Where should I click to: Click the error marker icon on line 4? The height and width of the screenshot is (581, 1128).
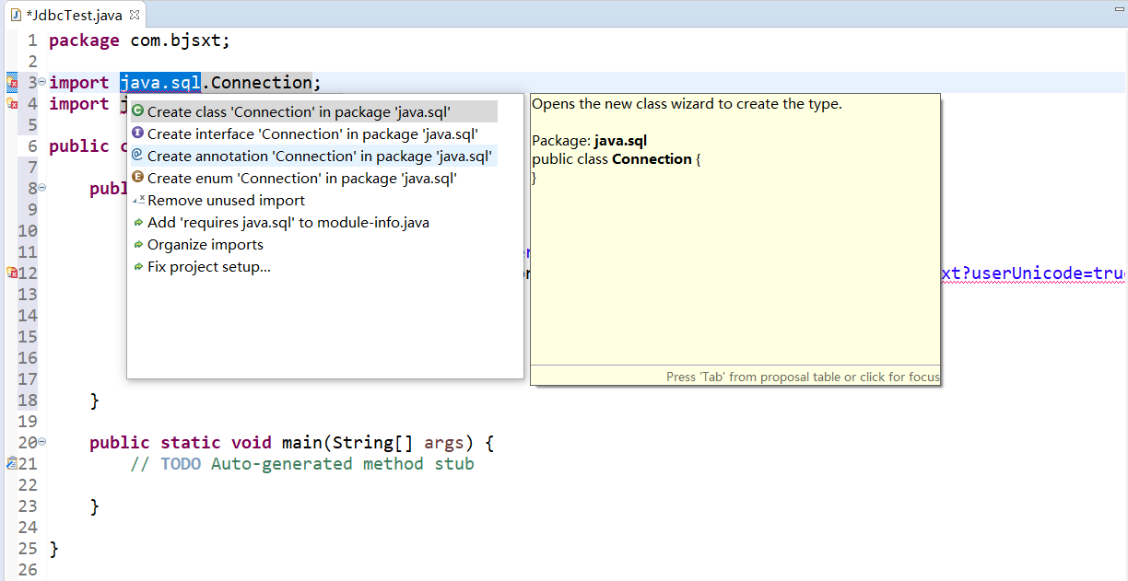pyautogui.click(x=13, y=104)
